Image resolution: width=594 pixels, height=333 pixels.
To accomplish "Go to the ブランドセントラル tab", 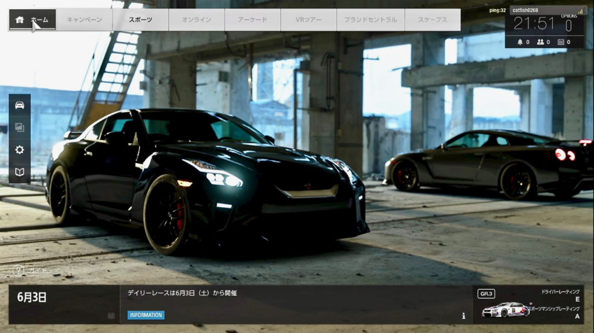I will pyautogui.click(x=371, y=20).
